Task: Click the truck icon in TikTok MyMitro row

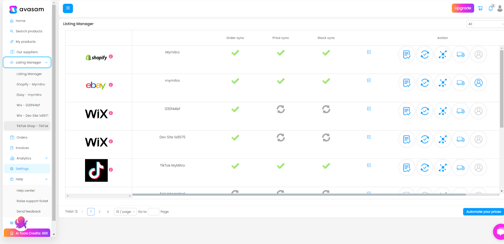Action: pos(461,168)
